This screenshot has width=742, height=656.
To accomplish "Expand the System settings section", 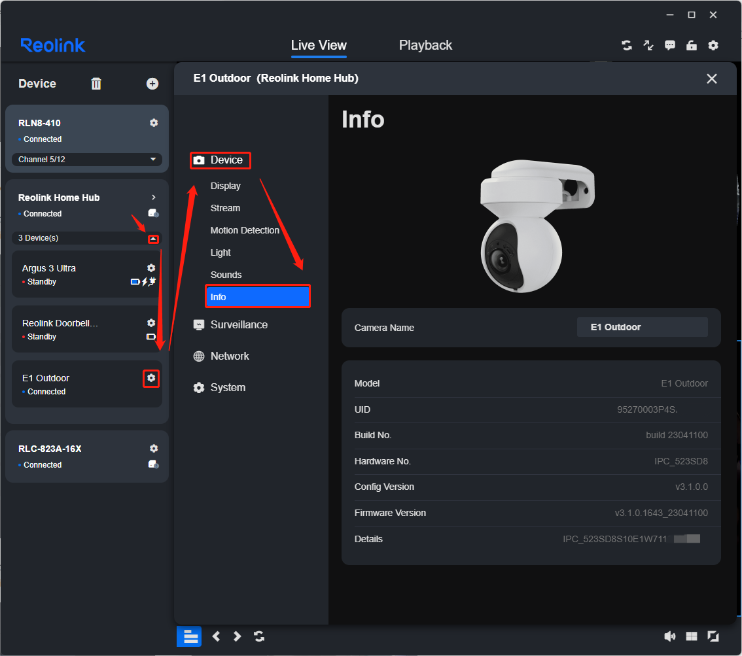I will coord(219,387).
